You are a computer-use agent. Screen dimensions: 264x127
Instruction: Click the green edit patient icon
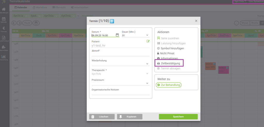pyautogui.click(x=148, y=41)
